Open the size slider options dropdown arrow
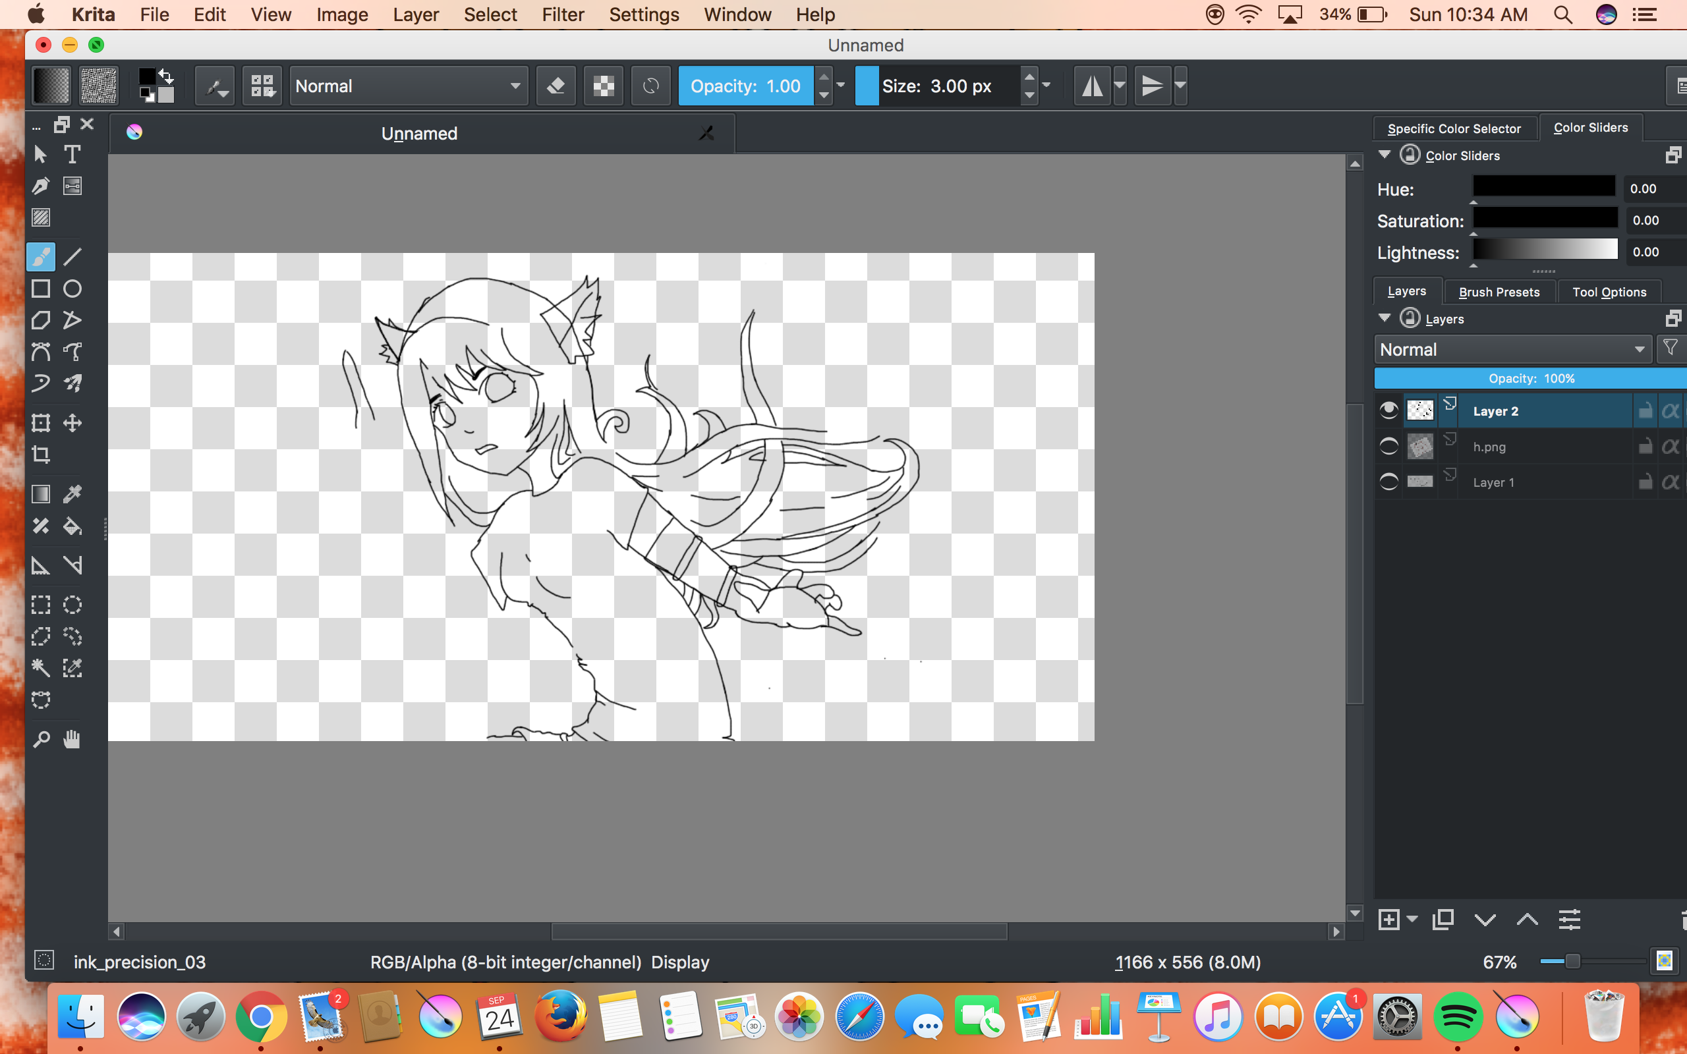 tap(1046, 86)
